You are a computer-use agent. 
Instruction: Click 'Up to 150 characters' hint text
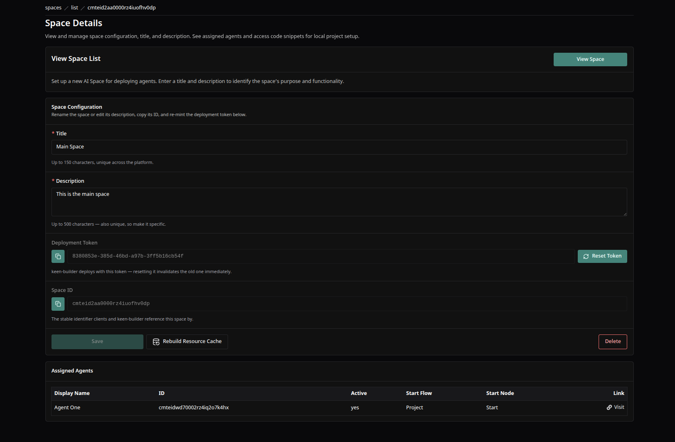(102, 163)
